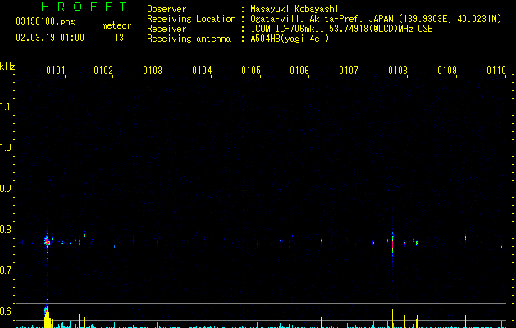Click the Receiver ICOM IC-706mkII text
Viewport: 516px width, 328px height.
click(341, 29)
